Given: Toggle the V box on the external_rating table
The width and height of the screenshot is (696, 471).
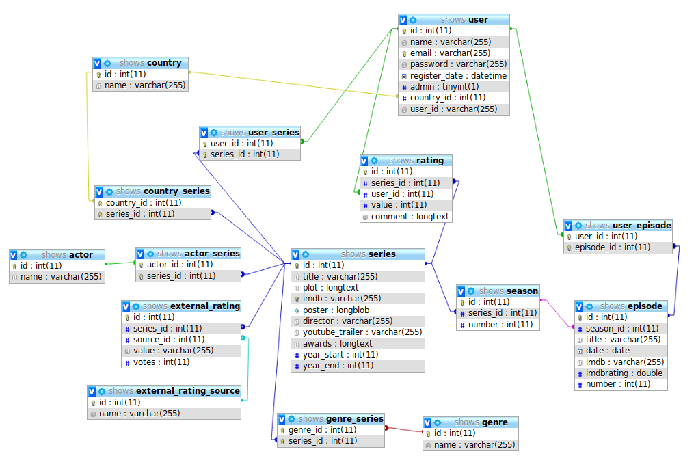Looking at the screenshot, I should coord(126,306).
